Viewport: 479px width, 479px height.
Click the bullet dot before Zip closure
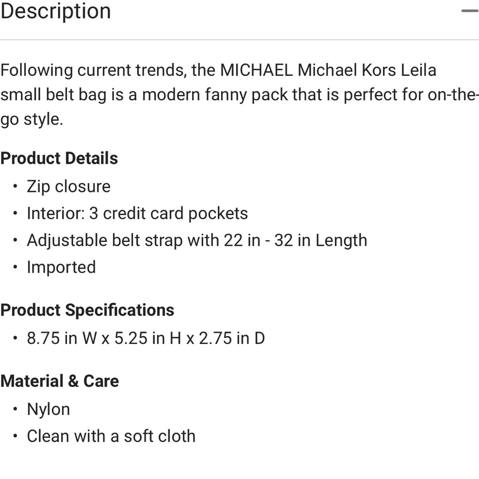[x=16, y=186]
